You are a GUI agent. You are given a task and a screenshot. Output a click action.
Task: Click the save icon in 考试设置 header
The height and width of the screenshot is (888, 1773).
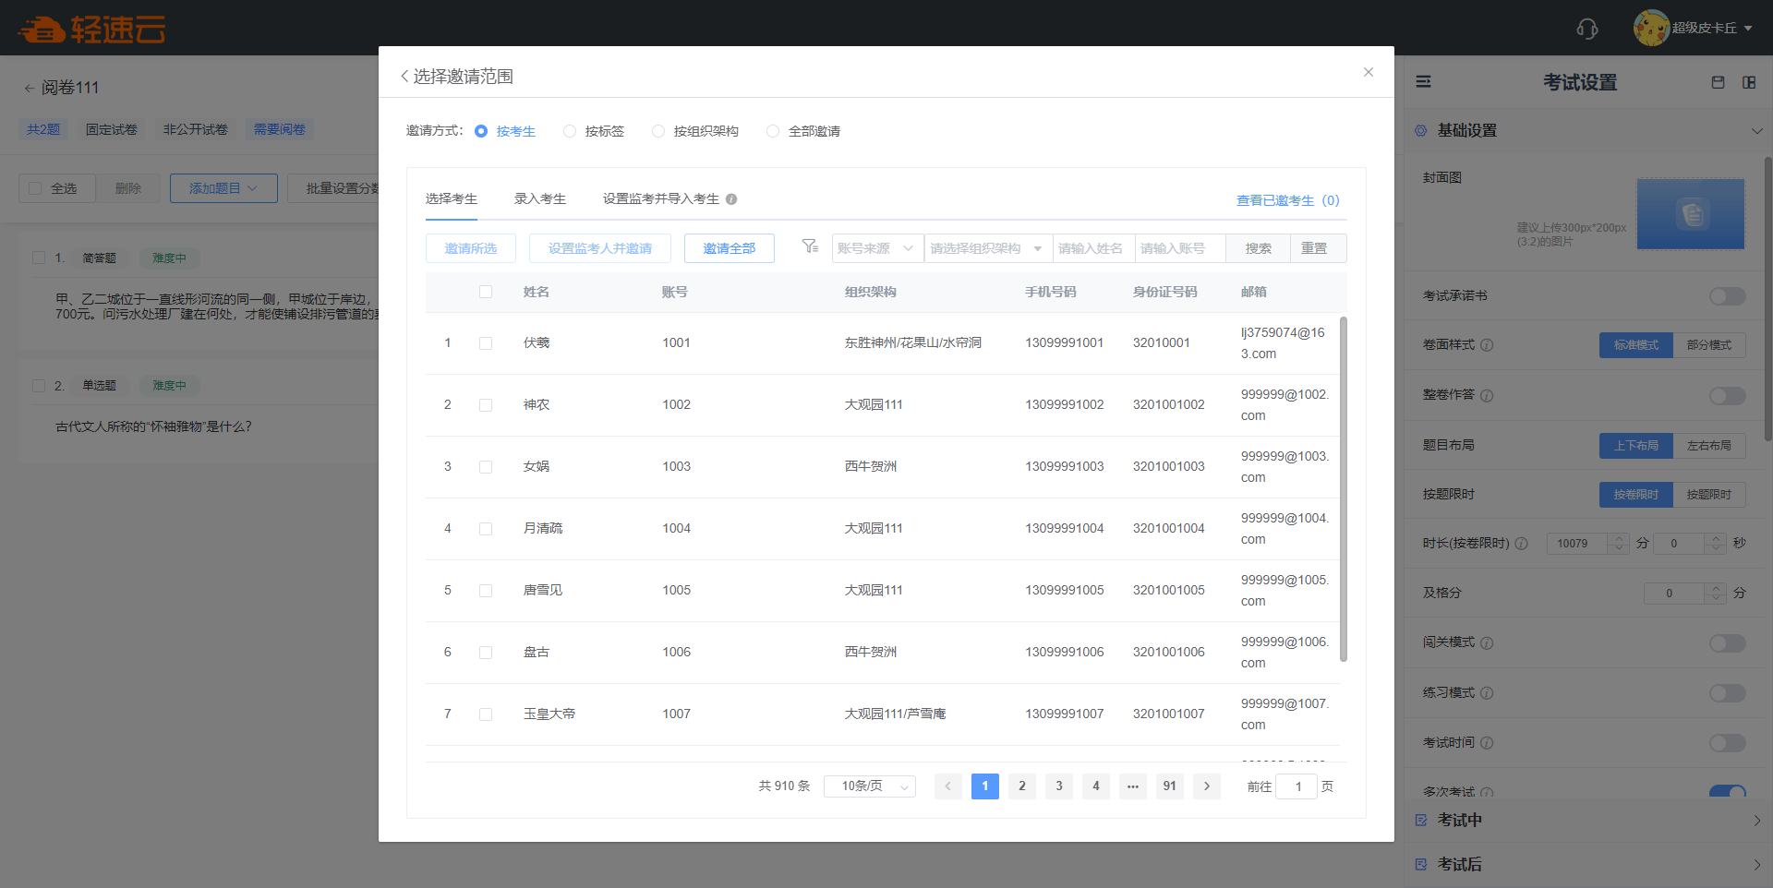(x=1718, y=82)
